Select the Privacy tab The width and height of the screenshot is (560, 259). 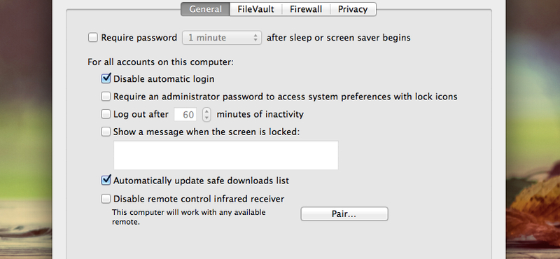pyautogui.click(x=353, y=9)
